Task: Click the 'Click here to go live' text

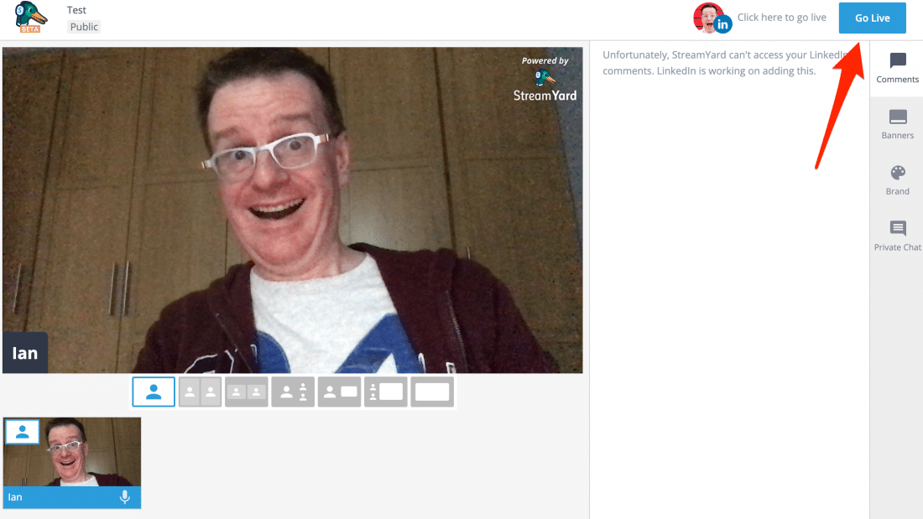Action: pos(781,18)
